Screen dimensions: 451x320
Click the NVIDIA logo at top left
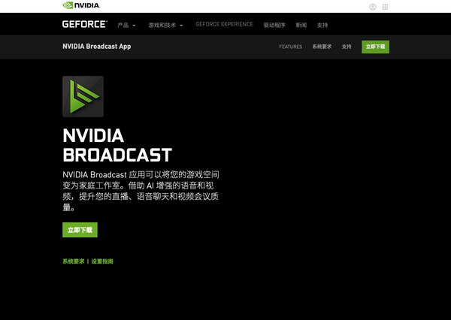81,5
